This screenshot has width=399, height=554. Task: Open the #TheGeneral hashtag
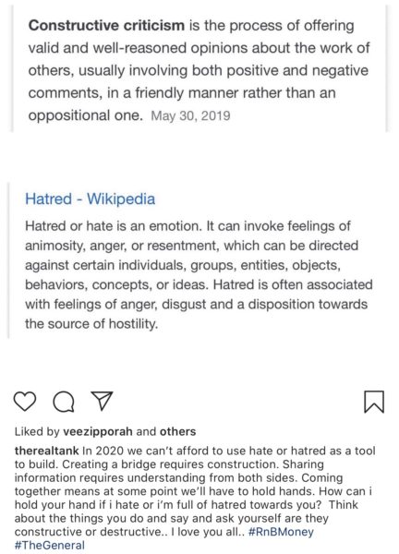coord(50,545)
